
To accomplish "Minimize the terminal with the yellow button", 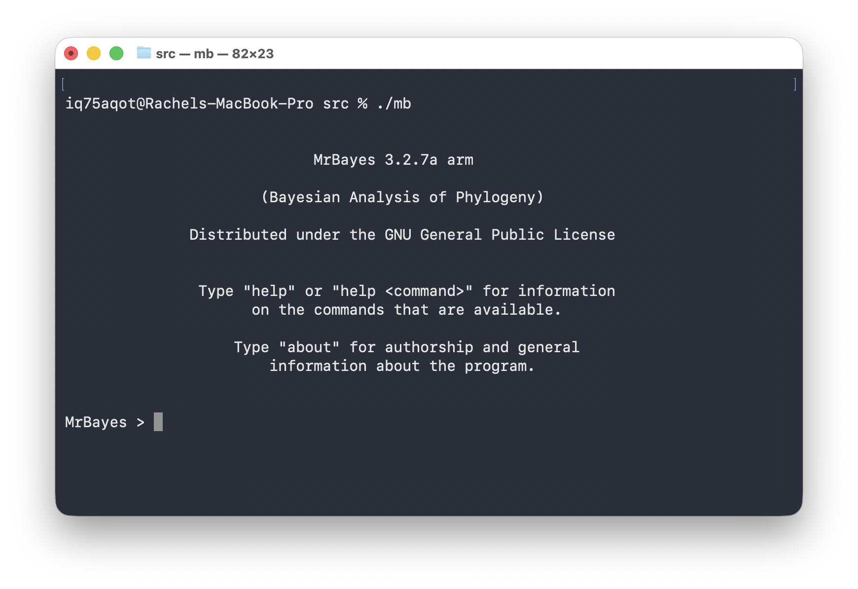I will [94, 53].
